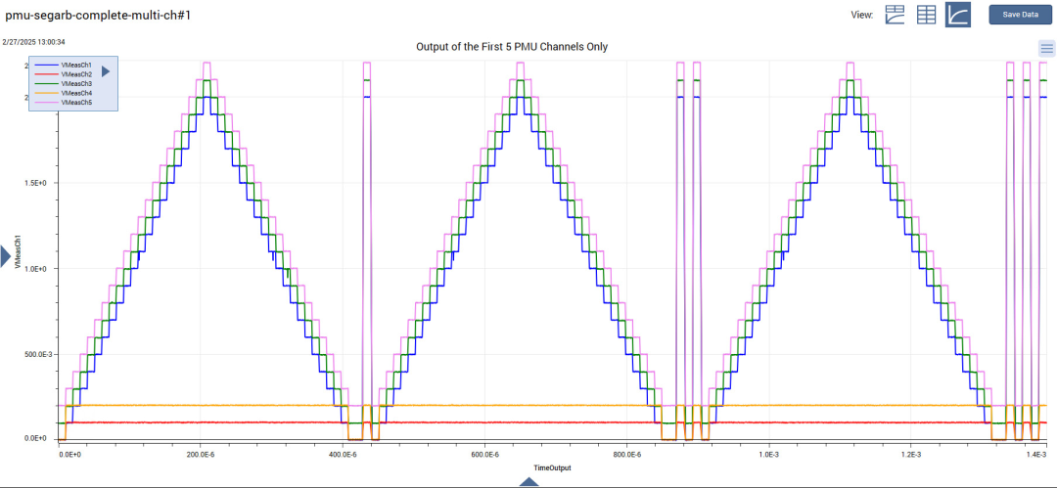Switch to combined graph and sheet view
Image resolution: width=1057 pixels, height=488 pixels.
click(895, 15)
